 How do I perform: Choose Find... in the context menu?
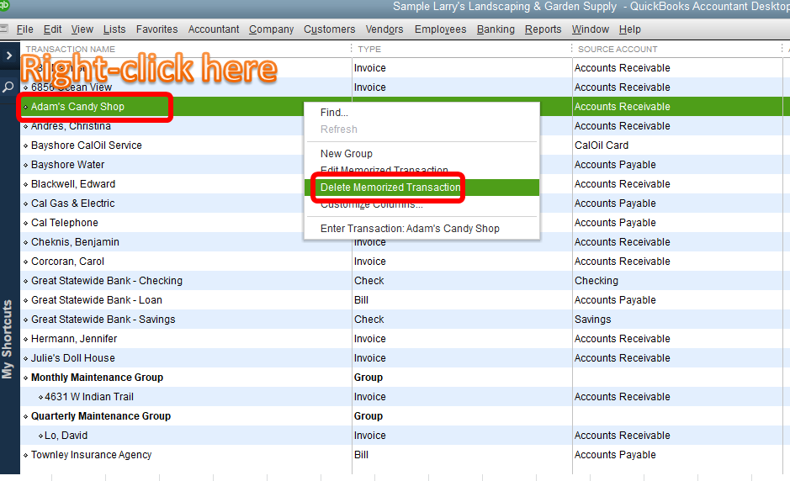(422, 113)
